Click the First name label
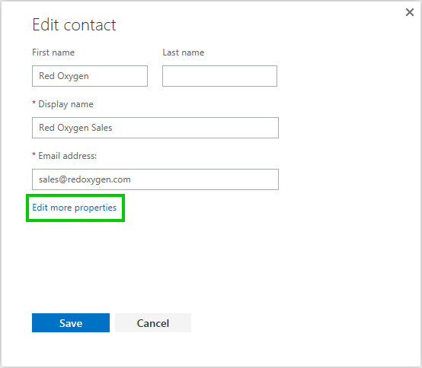Image resolution: width=422 pixels, height=368 pixels. coord(53,52)
